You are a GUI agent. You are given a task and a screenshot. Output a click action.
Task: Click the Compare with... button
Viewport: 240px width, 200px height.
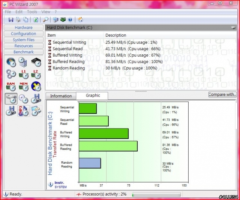pos(222,94)
